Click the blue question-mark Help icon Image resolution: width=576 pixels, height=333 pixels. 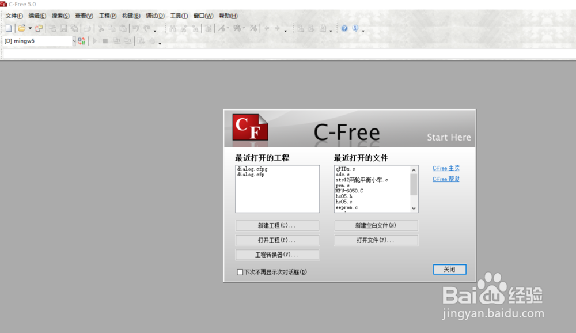[344, 28]
